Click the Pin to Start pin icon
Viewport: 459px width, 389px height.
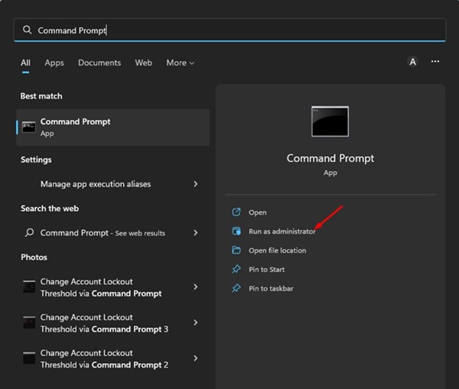pos(236,270)
